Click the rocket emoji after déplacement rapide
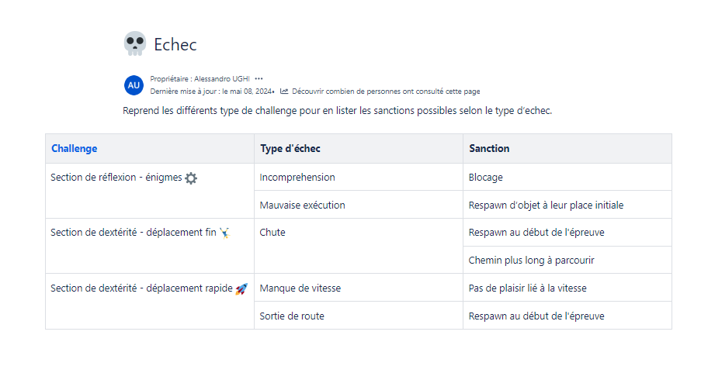The height and width of the screenshot is (373, 708). [x=241, y=288]
